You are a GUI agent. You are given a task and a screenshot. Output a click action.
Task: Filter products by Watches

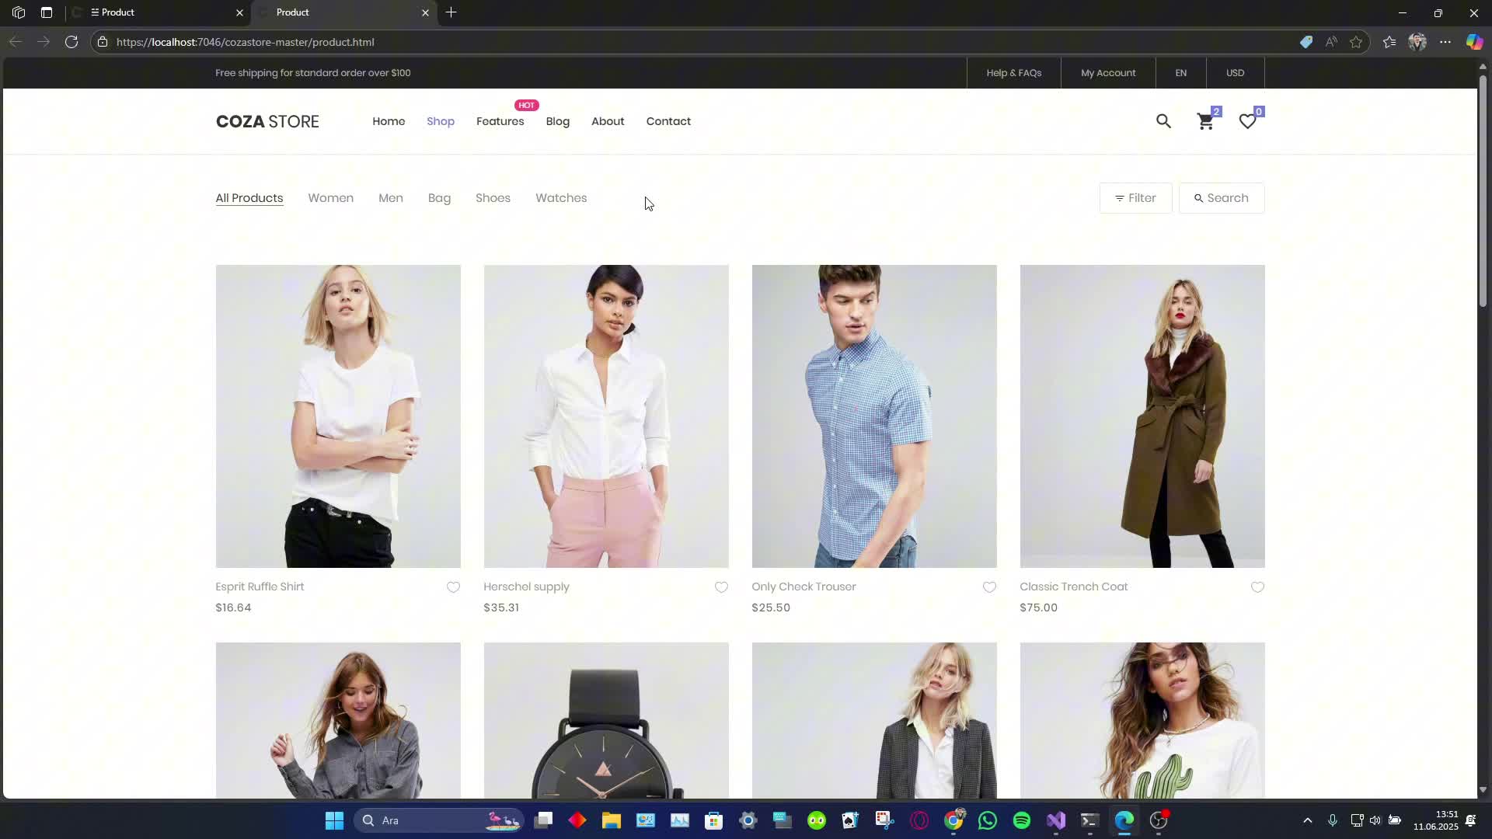(561, 198)
